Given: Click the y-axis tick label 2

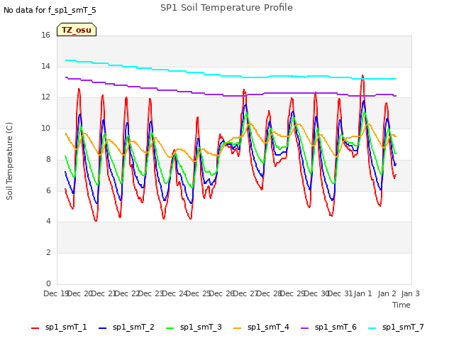Looking at the screenshot, I should [48, 253].
